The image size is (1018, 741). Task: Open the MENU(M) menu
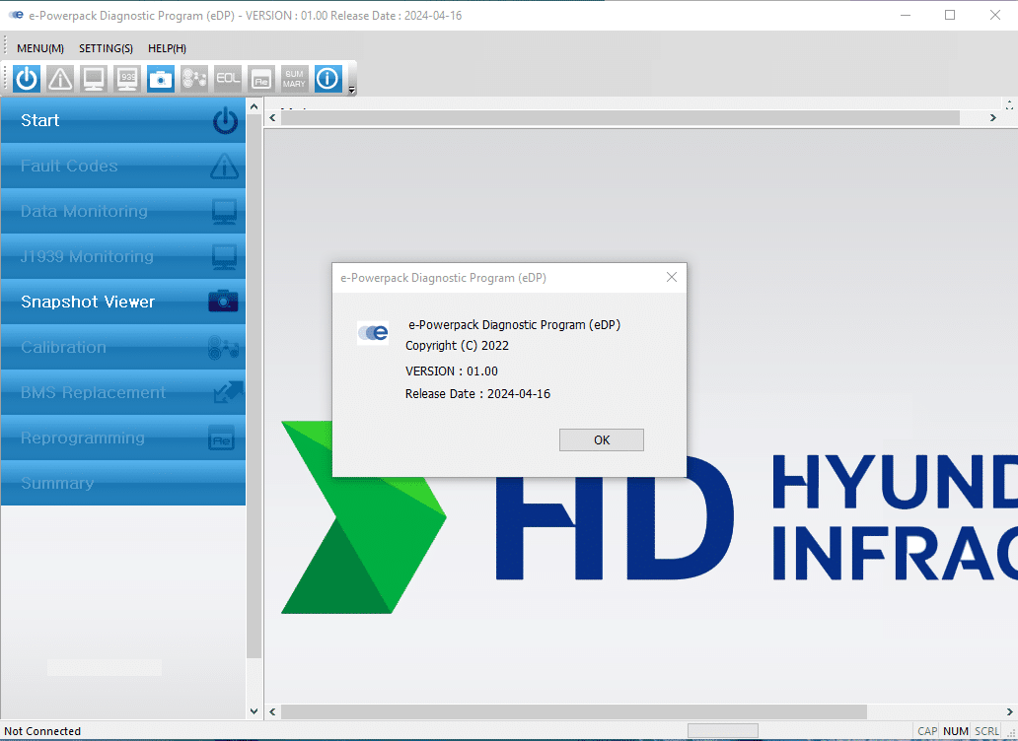click(x=40, y=48)
